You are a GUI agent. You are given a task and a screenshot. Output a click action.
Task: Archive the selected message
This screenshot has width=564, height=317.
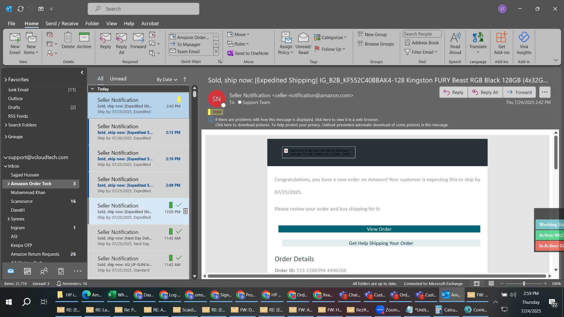[84, 41]
